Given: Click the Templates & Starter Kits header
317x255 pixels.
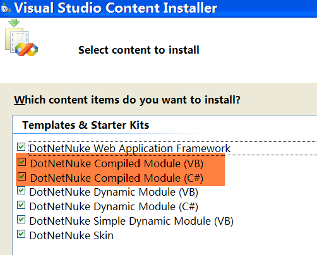Looking at the screenshot, I should 86,125.
